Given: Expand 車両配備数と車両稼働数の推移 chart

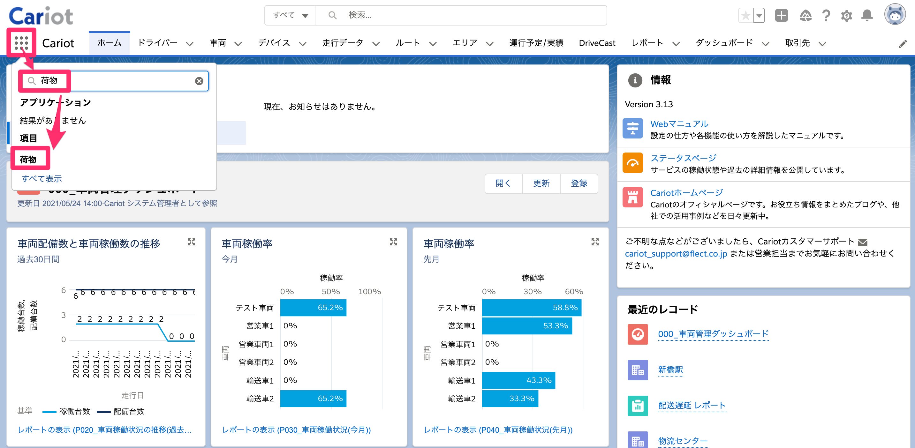Looking at the screenshot, I should [x=192, y=242].
